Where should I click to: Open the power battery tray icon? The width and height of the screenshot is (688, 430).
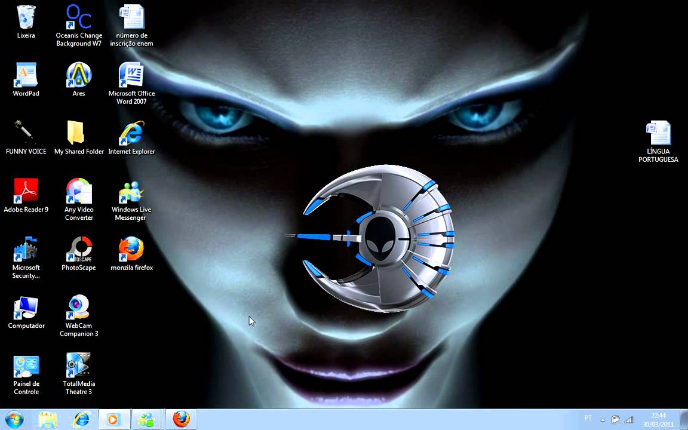click(x=615, y=419)
